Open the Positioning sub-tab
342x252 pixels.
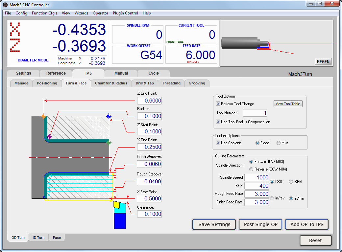tap(47, 83)
